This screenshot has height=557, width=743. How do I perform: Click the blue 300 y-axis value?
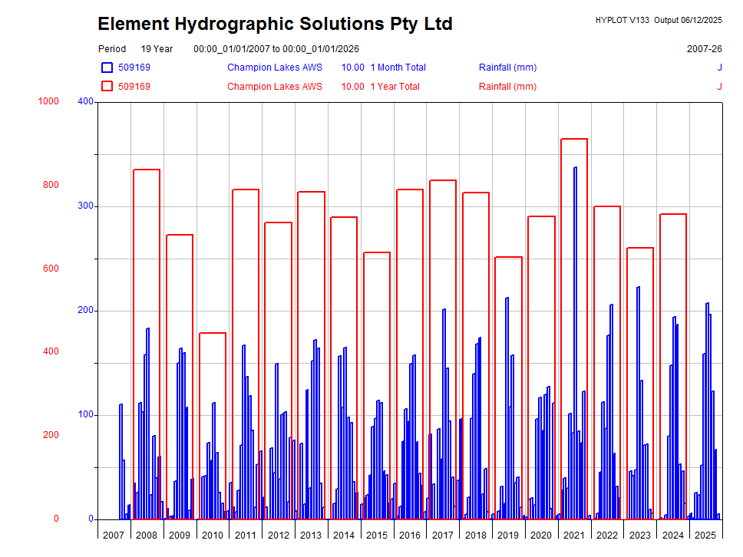pyautogui.click(x=85, y=206)
